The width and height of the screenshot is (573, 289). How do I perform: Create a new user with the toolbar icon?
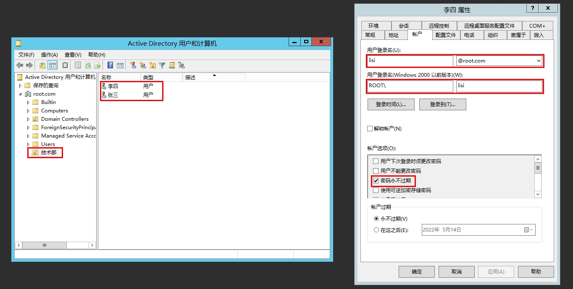(133, 65)
